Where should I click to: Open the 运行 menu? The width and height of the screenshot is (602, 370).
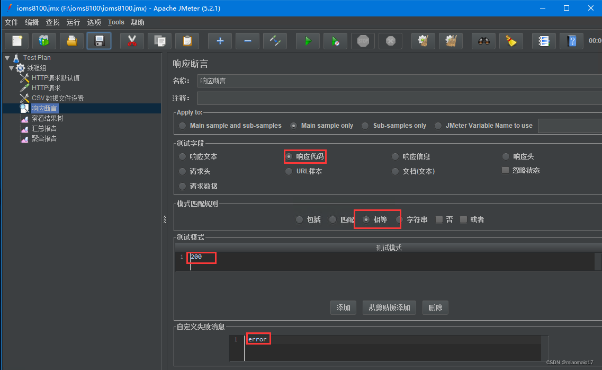click(73, 22)
